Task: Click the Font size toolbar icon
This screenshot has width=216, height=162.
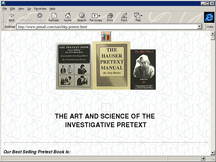Action: click(124, 16)
